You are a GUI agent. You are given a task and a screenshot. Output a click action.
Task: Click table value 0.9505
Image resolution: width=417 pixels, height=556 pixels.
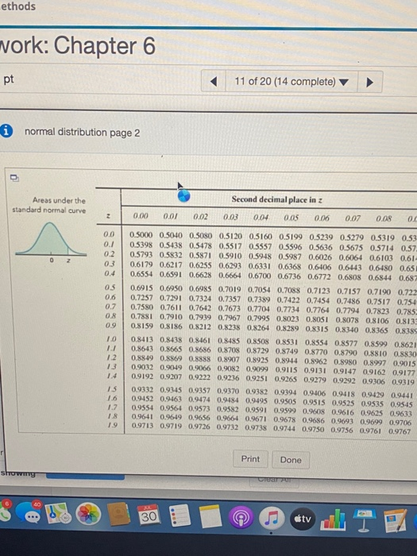tap(284, 401)
